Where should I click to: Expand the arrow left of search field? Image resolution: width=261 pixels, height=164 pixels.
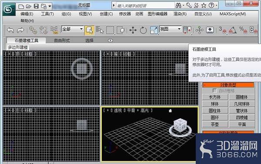(x=114, y=6)
